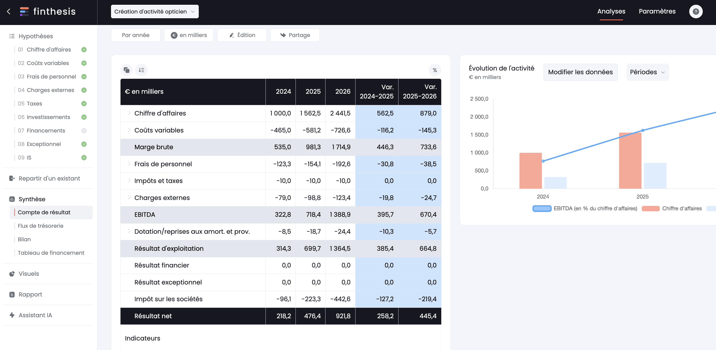Click the Repartir d'un existant icon

12,178
